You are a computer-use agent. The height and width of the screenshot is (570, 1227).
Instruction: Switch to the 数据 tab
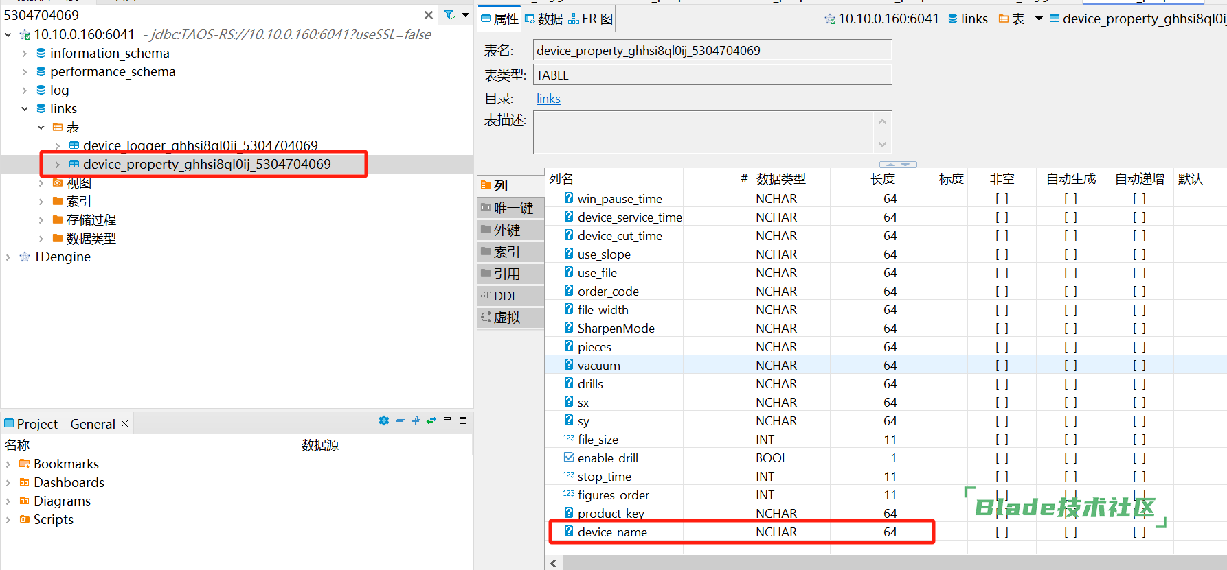pyautogui.click(x=543, y=19)
